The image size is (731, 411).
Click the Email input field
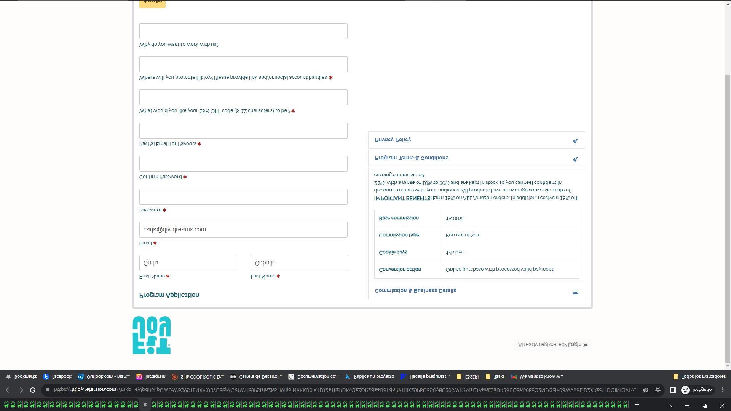(243, 230)
